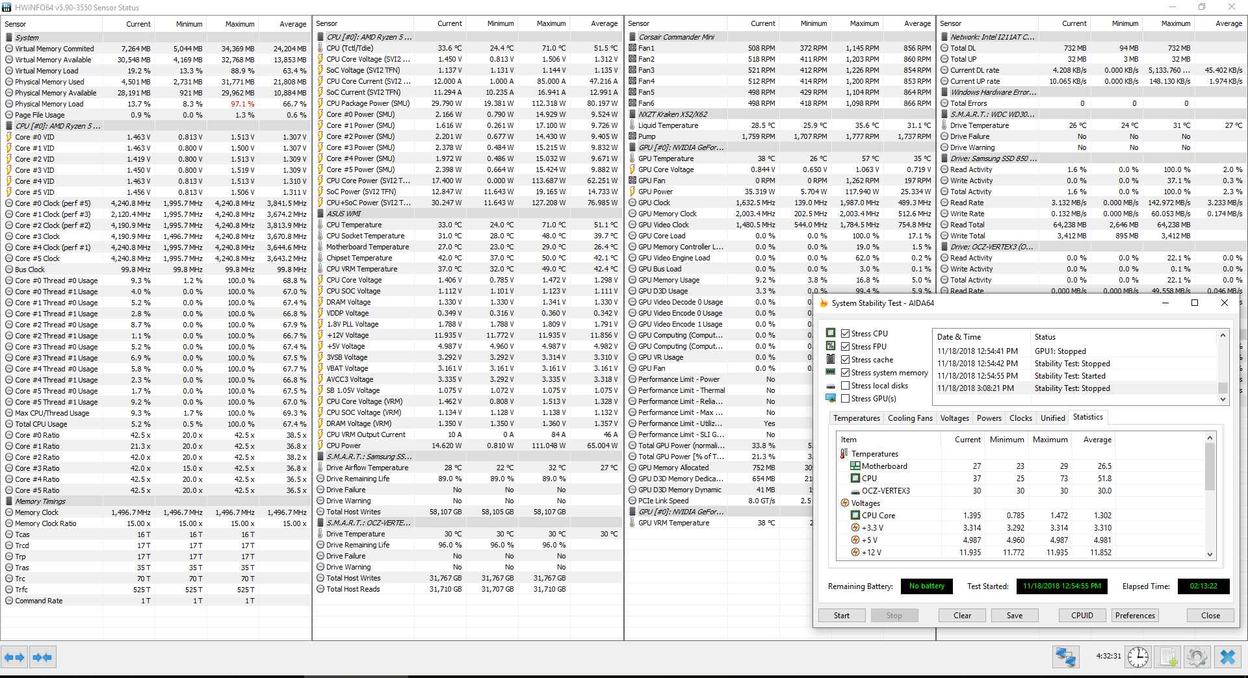Click the 'Drive: Samsung SSD 850' group header
The height and width of the screenshot is (678, 1248).
(993, 158)
